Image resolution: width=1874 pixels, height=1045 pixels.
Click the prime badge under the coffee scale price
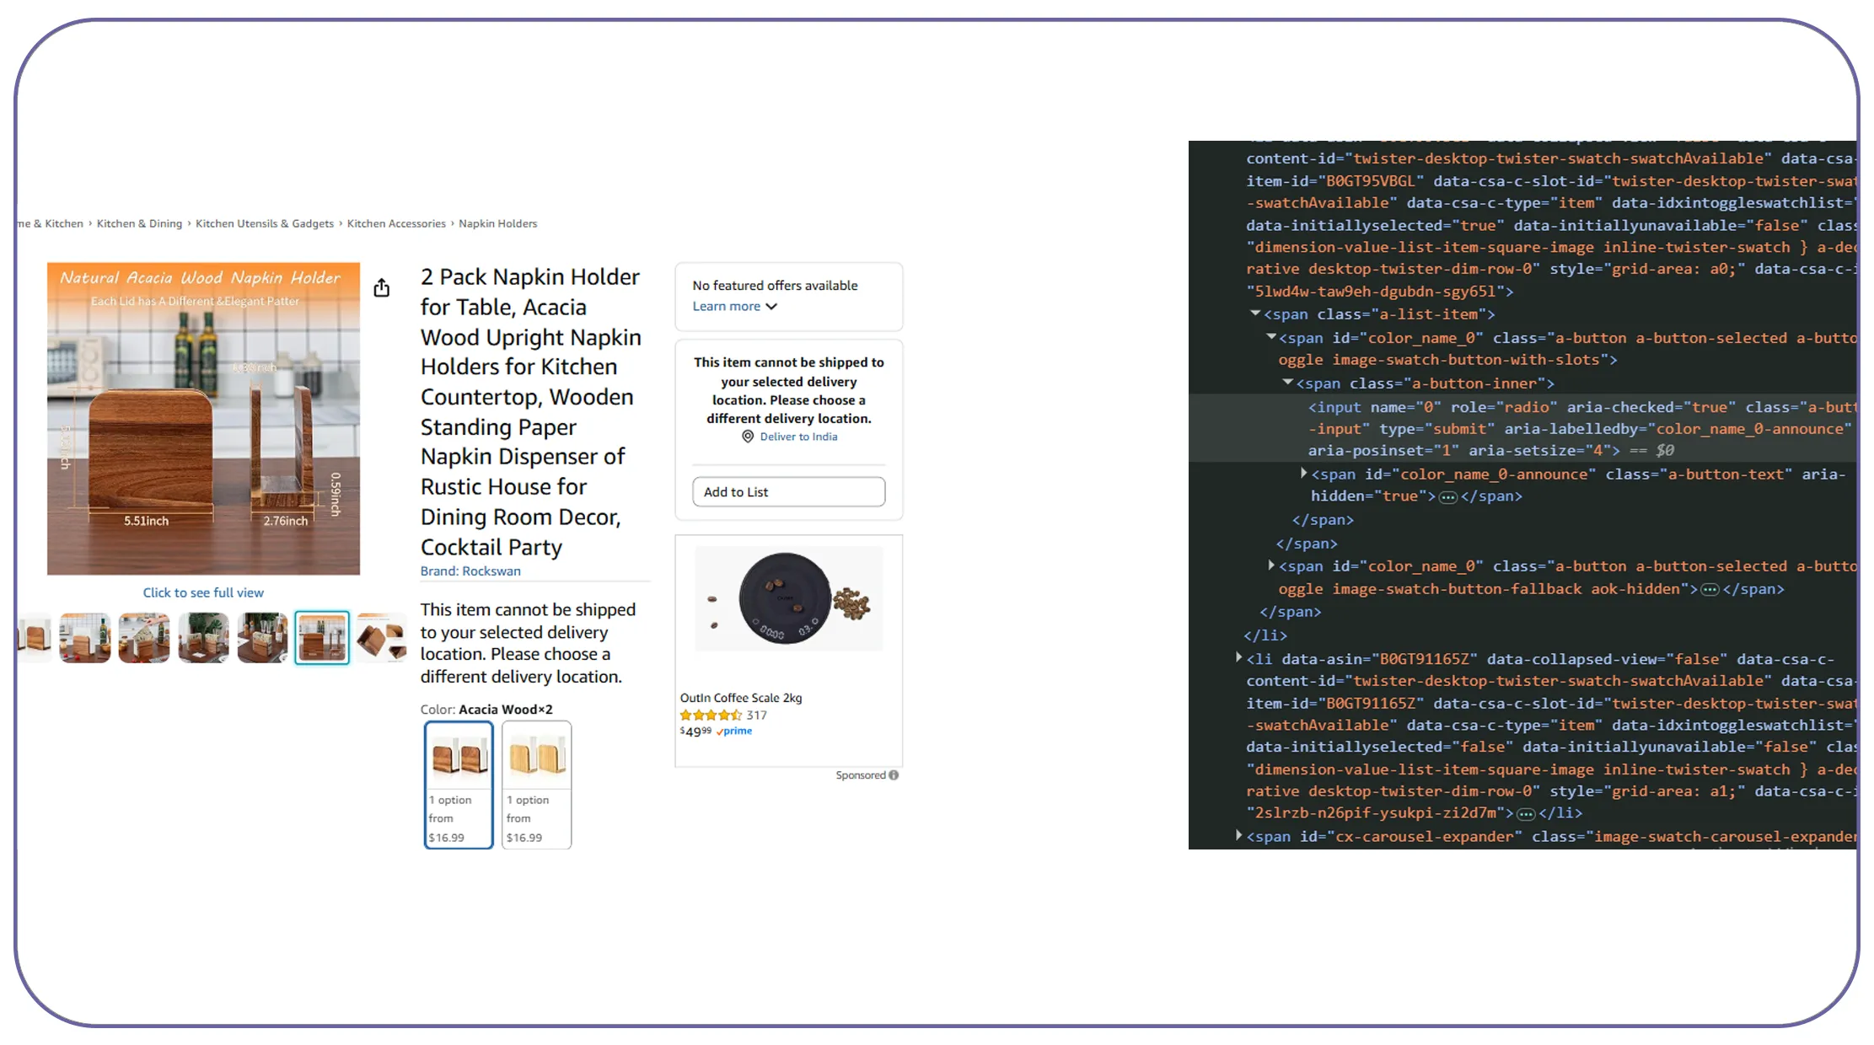pos(734,731)
